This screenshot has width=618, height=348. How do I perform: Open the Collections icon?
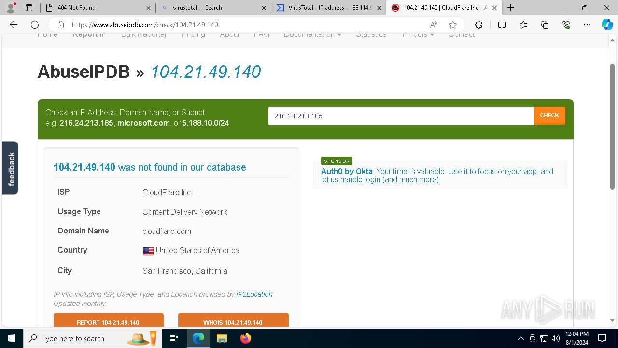[545, 25]
